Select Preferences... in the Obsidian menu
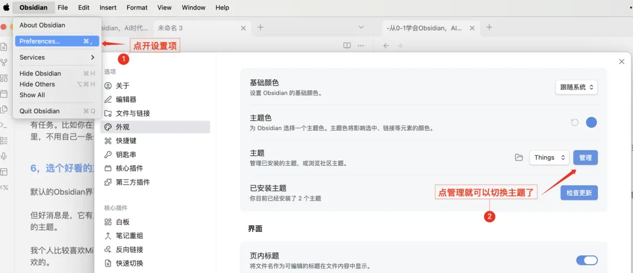633x273 pixels. point(57,41)
